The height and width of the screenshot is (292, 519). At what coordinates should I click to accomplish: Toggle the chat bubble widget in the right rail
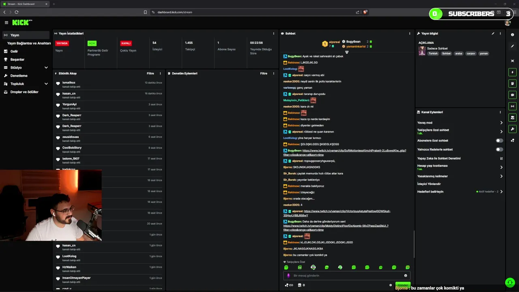(513, 95)
